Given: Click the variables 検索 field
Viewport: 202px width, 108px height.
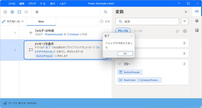Looking at the screenshot, I should [x=147, y=21].
